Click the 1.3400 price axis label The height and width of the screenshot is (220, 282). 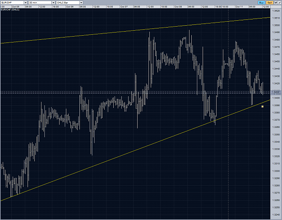276,98
